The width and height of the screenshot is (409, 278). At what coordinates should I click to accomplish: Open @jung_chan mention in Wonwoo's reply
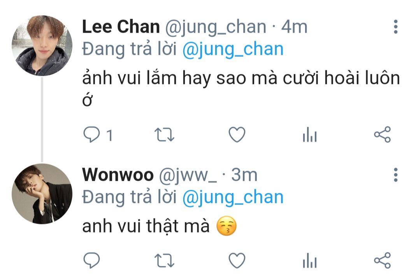coord(233,198)
